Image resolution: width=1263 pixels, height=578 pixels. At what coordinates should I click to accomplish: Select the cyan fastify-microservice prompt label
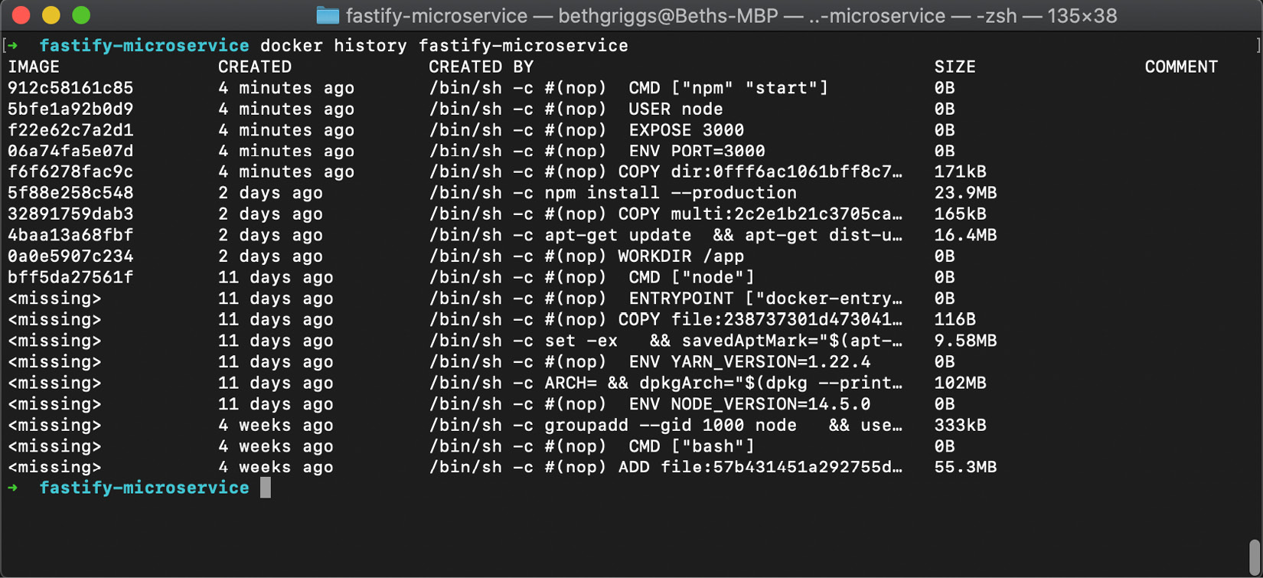coord(145,46)
